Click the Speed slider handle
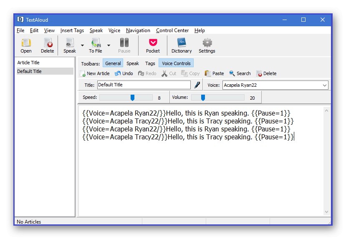This screenshot has height=239, width=346. (132, 98)
